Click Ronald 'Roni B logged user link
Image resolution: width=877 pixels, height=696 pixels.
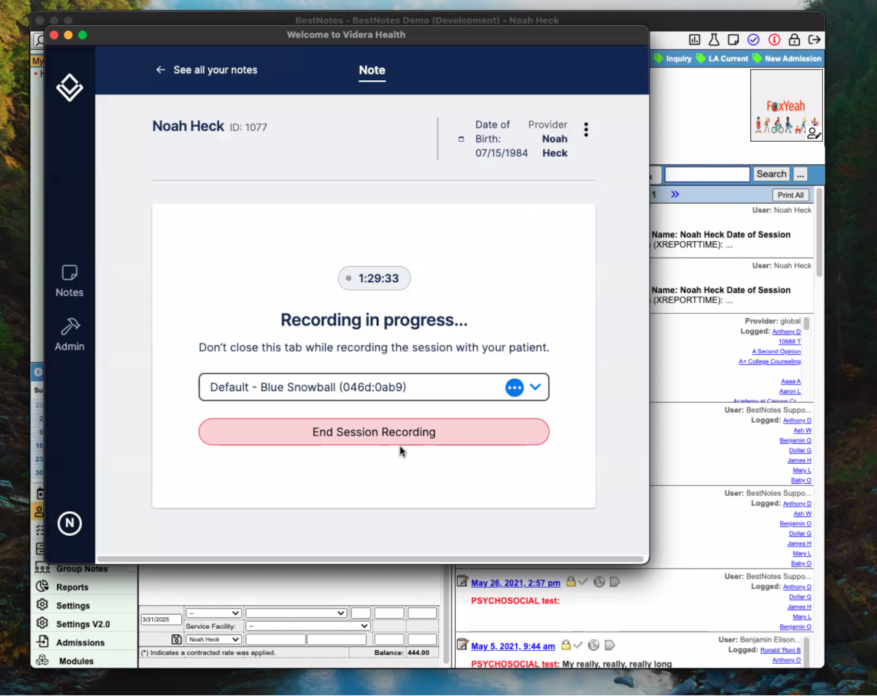[x=780, y=650]
